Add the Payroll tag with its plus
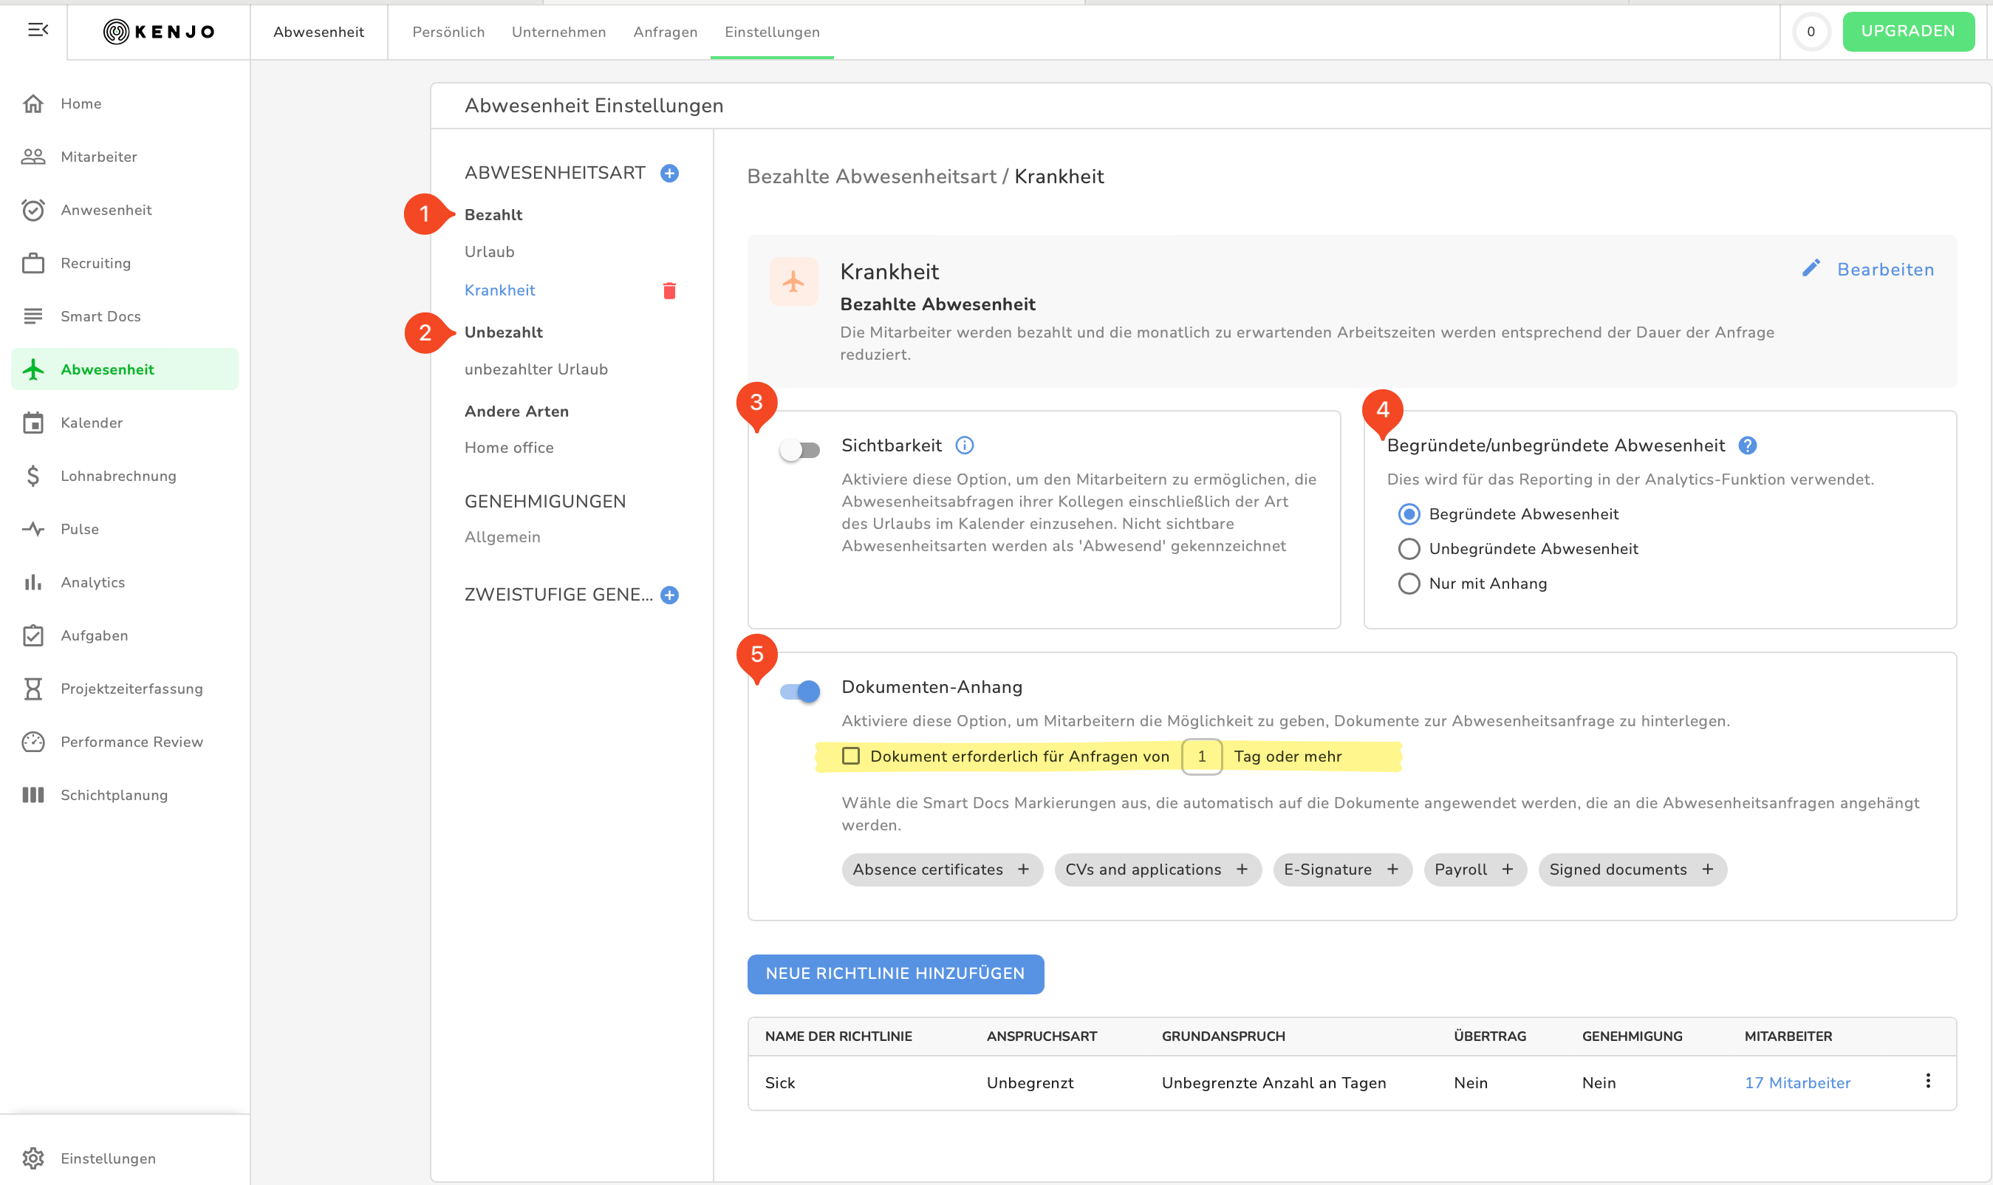Image resolution: width=1993 pixels, height=1185 pixels. [x=1508, y=870]
